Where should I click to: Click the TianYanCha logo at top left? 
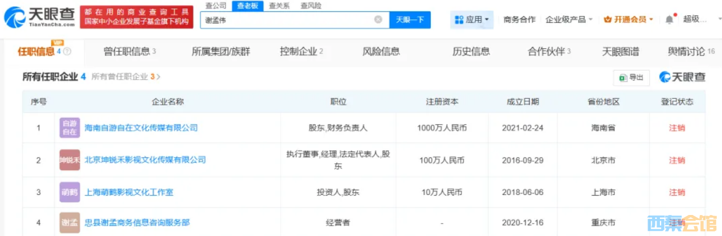39,18
